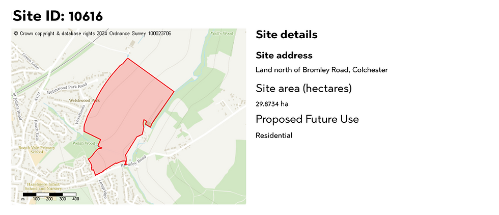Click the Site address label

pos(284,55)
